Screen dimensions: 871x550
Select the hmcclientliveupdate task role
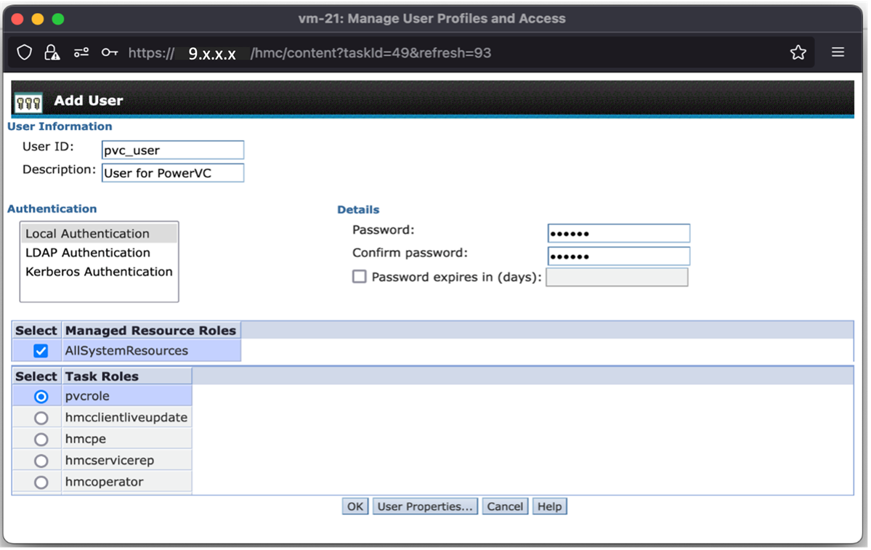(x=40, y=417)
